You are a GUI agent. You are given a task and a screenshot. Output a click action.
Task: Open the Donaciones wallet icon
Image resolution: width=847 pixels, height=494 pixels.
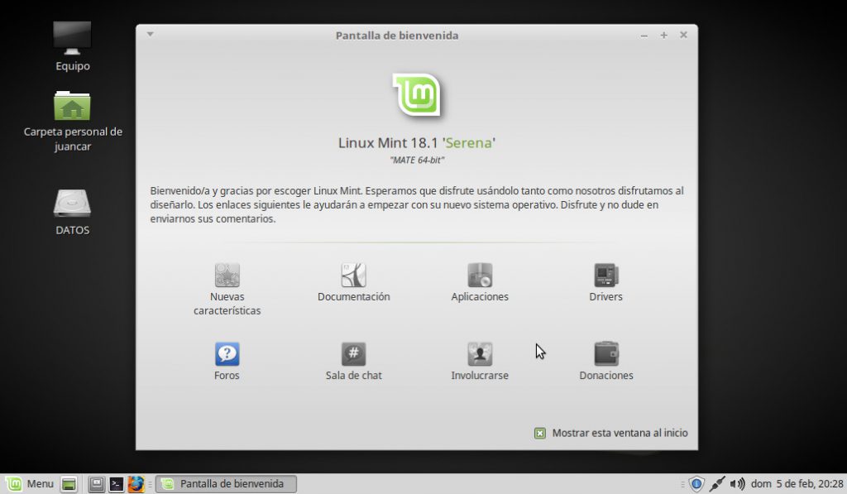606,354
